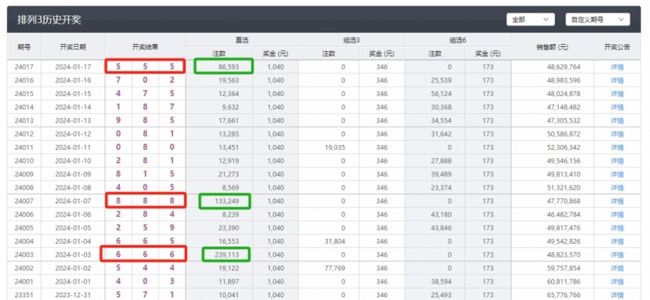The image size is (650, 300).
Task: Click sales amount 52,306,342
Action: coord(563,148)
